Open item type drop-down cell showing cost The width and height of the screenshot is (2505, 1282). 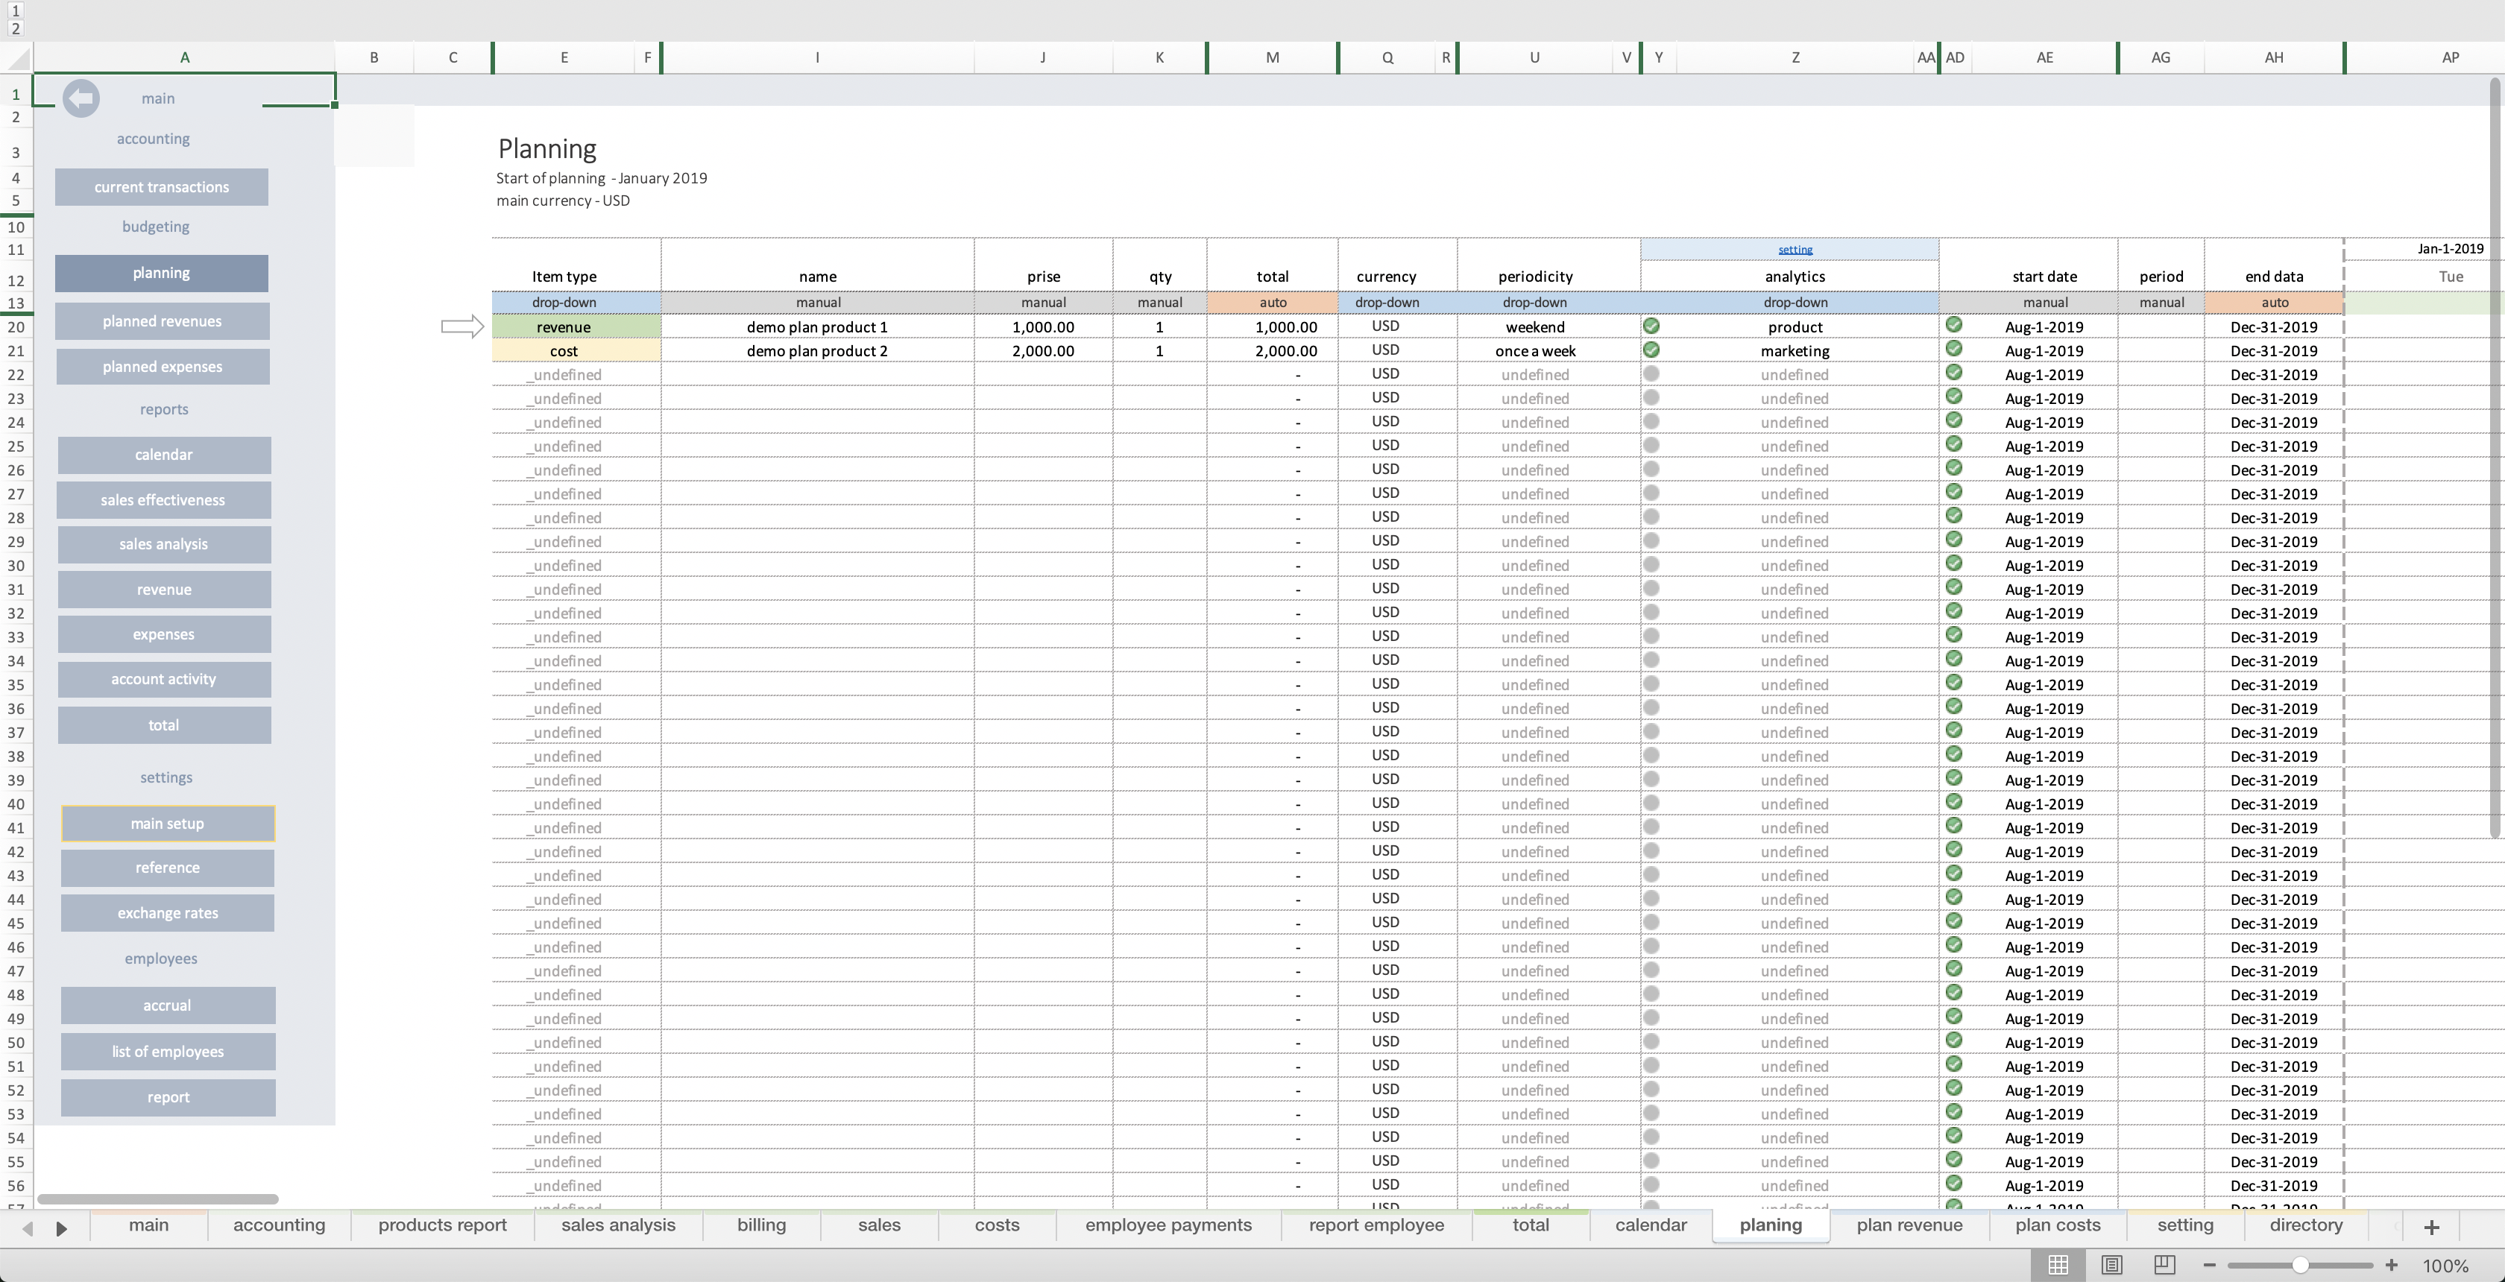[576, 351]
